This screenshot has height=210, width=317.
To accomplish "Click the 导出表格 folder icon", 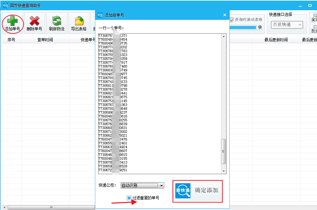I will point(79,20).
